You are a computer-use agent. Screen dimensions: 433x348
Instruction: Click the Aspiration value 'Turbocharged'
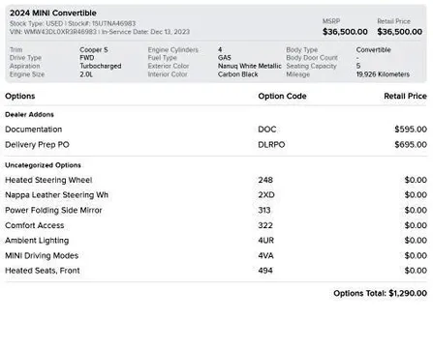[x=101, y=66]
